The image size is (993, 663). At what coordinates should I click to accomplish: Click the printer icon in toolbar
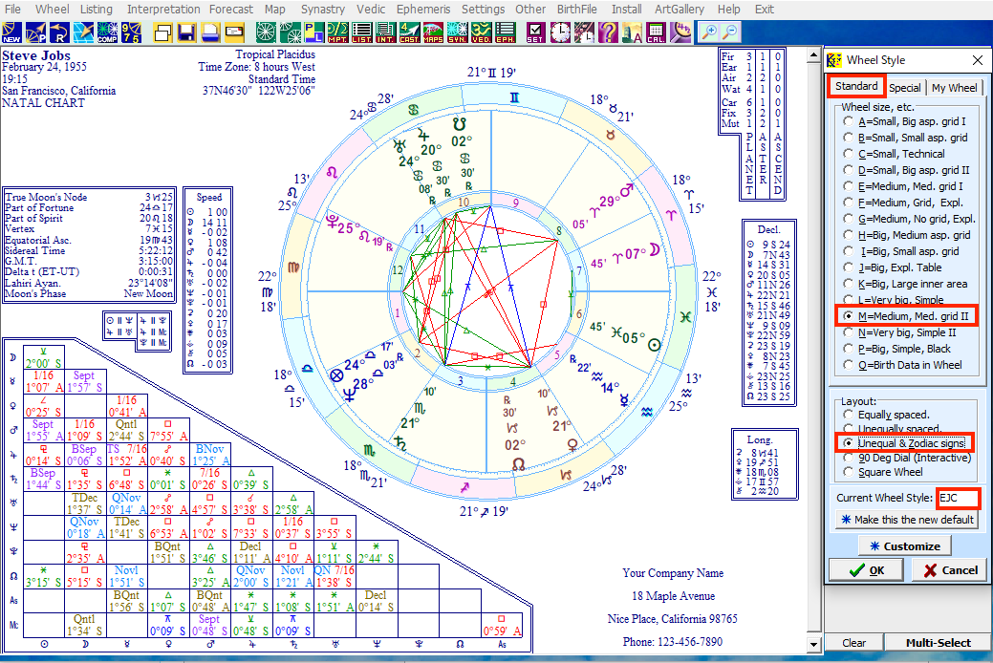tap(210, 32)
